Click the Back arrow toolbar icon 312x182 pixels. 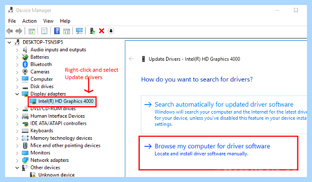pos(10,31)
